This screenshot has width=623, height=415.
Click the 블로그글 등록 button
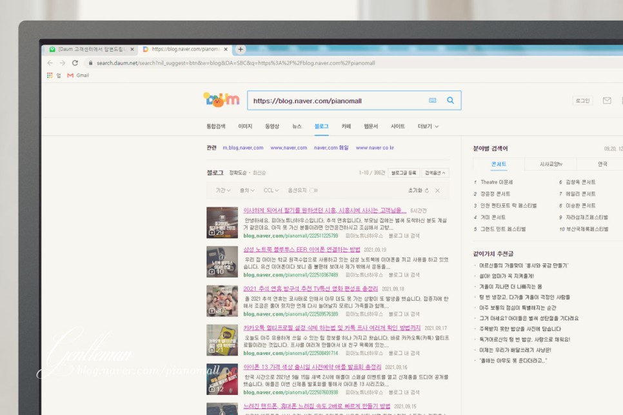coord(404,173)
